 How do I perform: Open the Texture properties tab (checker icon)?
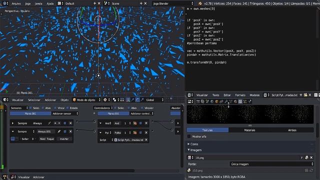tap(240, 101)
